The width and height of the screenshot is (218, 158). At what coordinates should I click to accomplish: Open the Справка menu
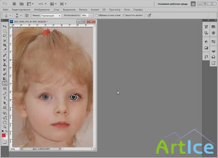tap(138, 10)
